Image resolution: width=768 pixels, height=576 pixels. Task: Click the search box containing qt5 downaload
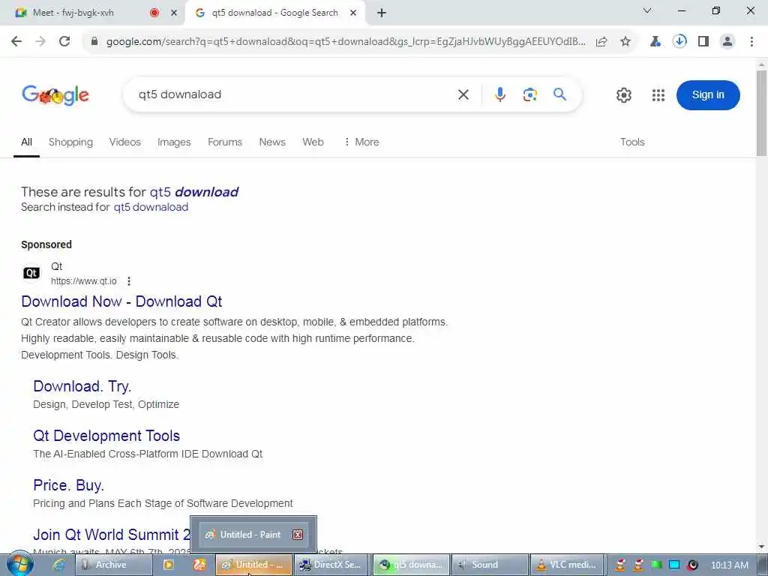(x=294, y=94)
